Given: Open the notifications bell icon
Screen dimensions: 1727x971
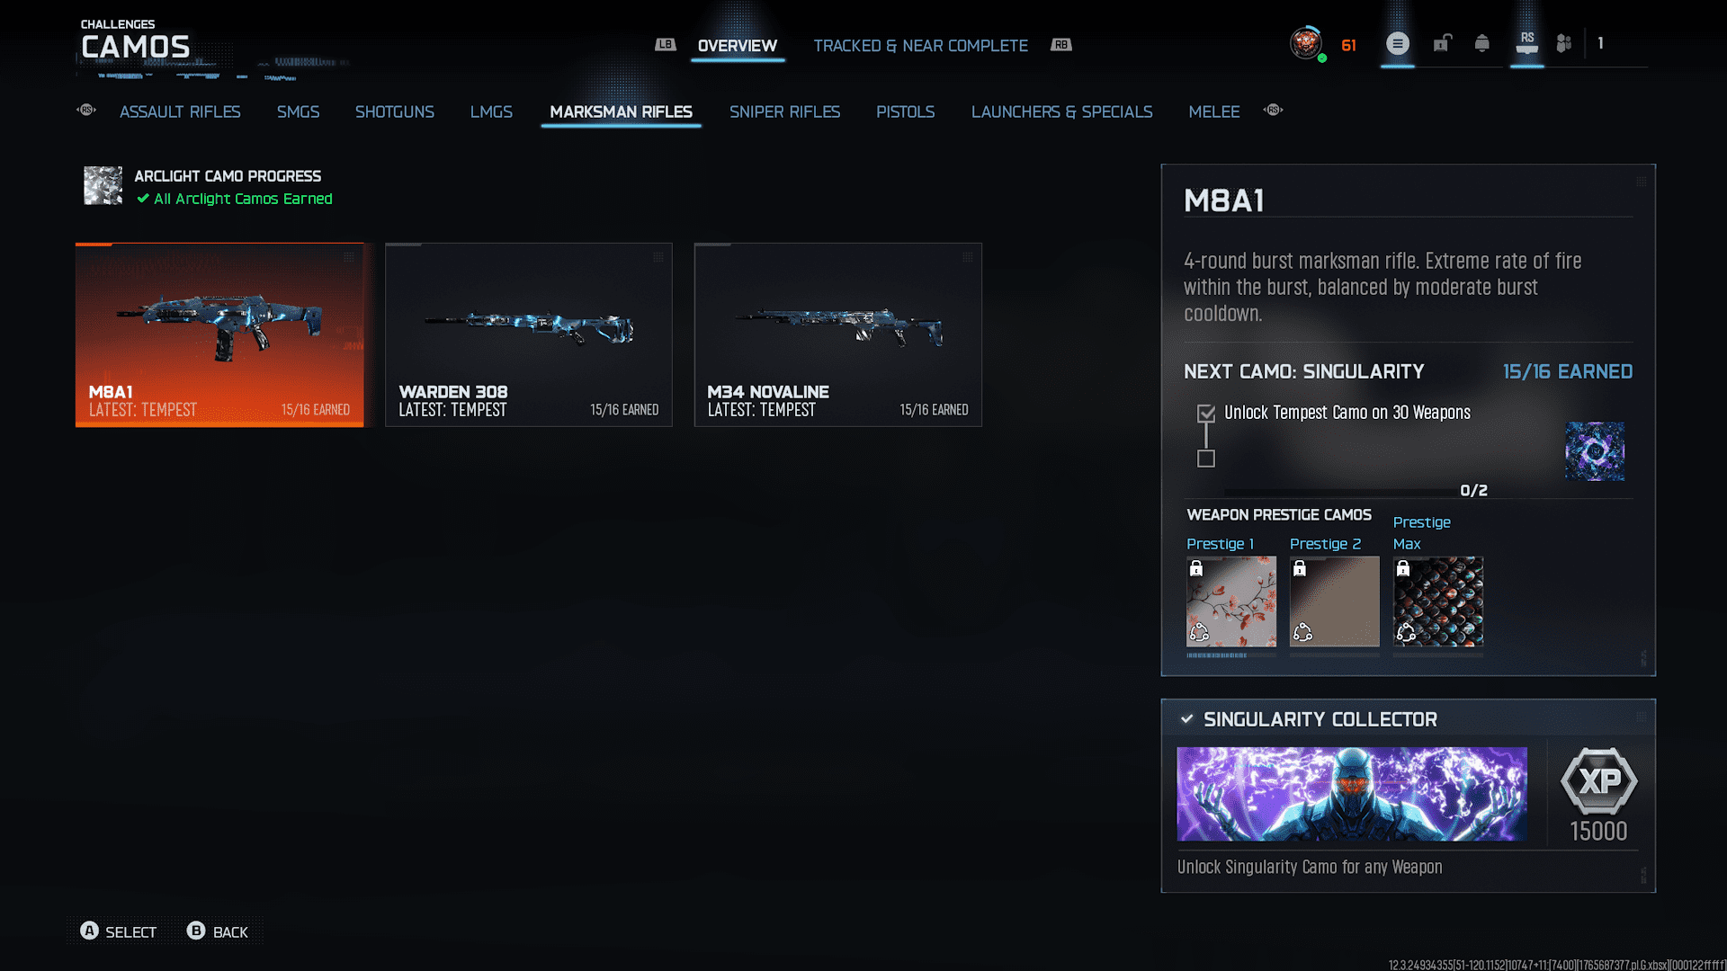Looking at the screenshot, I should tap(1481, 43).
